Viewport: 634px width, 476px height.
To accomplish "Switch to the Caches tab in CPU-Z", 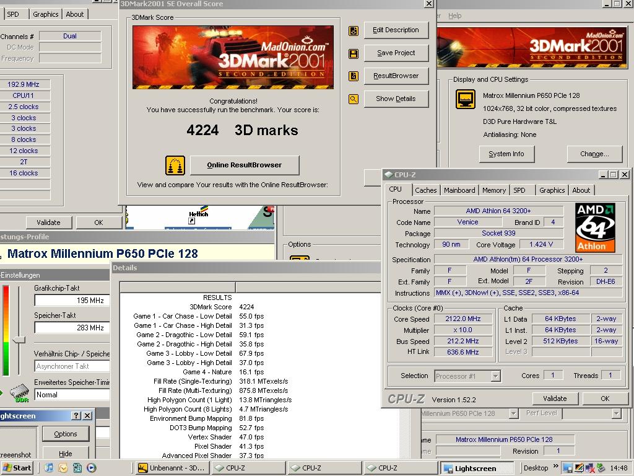I will point(426,190).
